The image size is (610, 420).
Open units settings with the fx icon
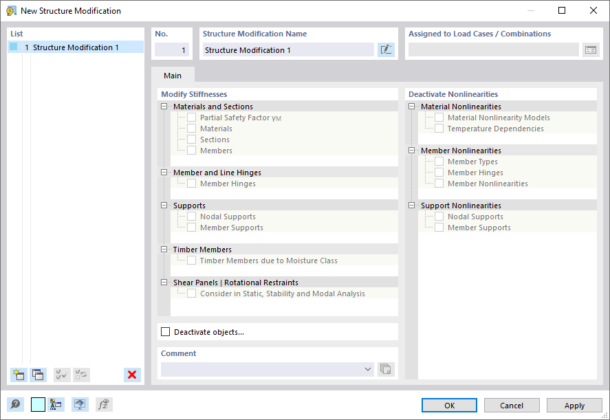(x=103, y=404)
